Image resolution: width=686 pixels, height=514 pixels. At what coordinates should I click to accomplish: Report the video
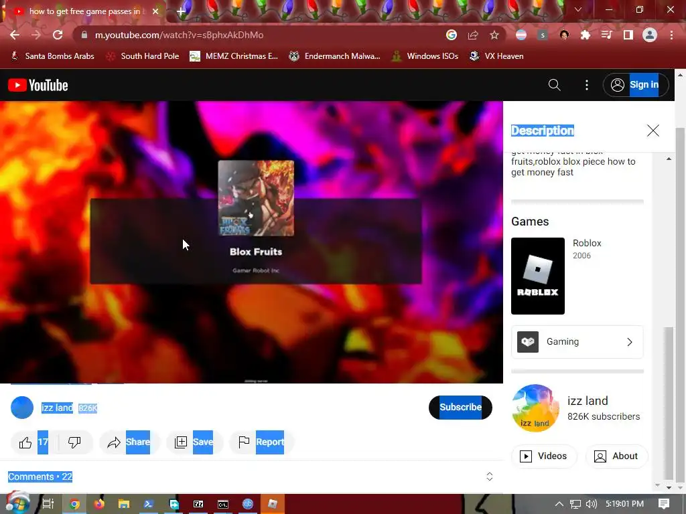tap(262, 442)
